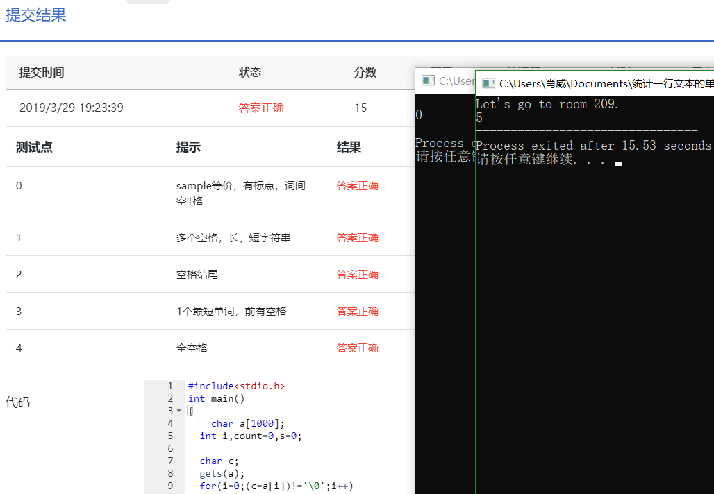Collapse code fold arrow on line 3
714x494 pixels.
179,411
